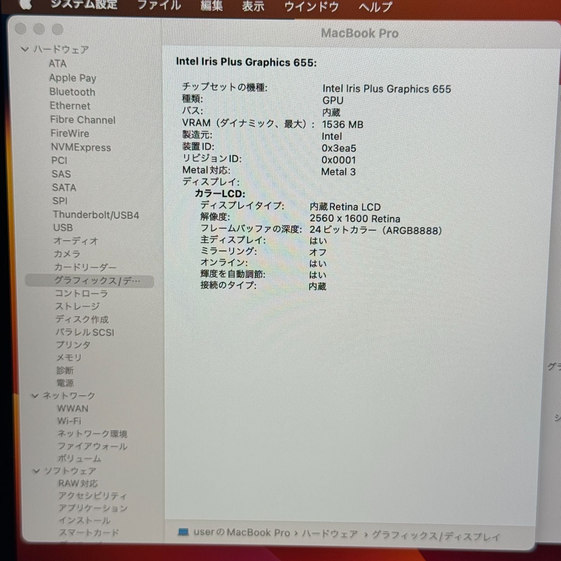Open the ファイル menu
The width and height of the screenshot is (561, 561).
click(x=159, y=5)
